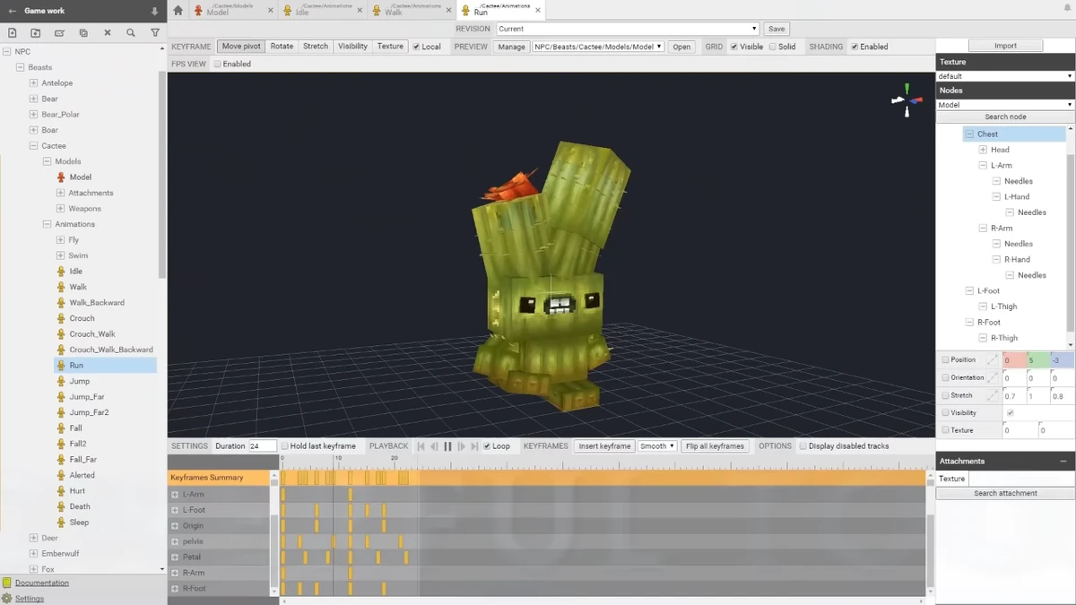This screenshot has width=1076, height=605.
Task: Select the New File icon in left toolbar
Action: (12, 32)
